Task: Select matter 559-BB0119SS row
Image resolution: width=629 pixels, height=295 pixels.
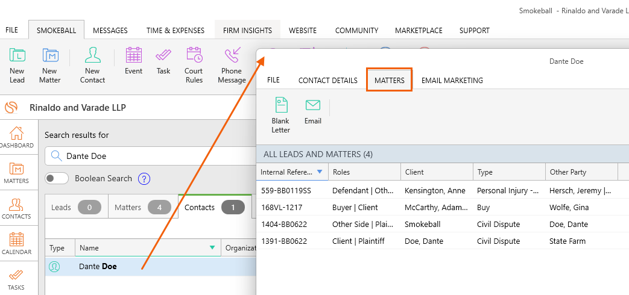Action: click(x=443, y=190)
